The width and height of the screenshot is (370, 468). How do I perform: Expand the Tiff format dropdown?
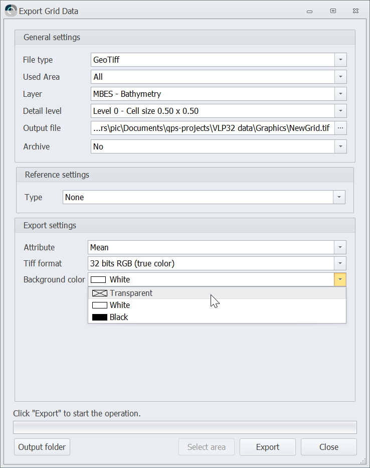[x=340, y=263]
